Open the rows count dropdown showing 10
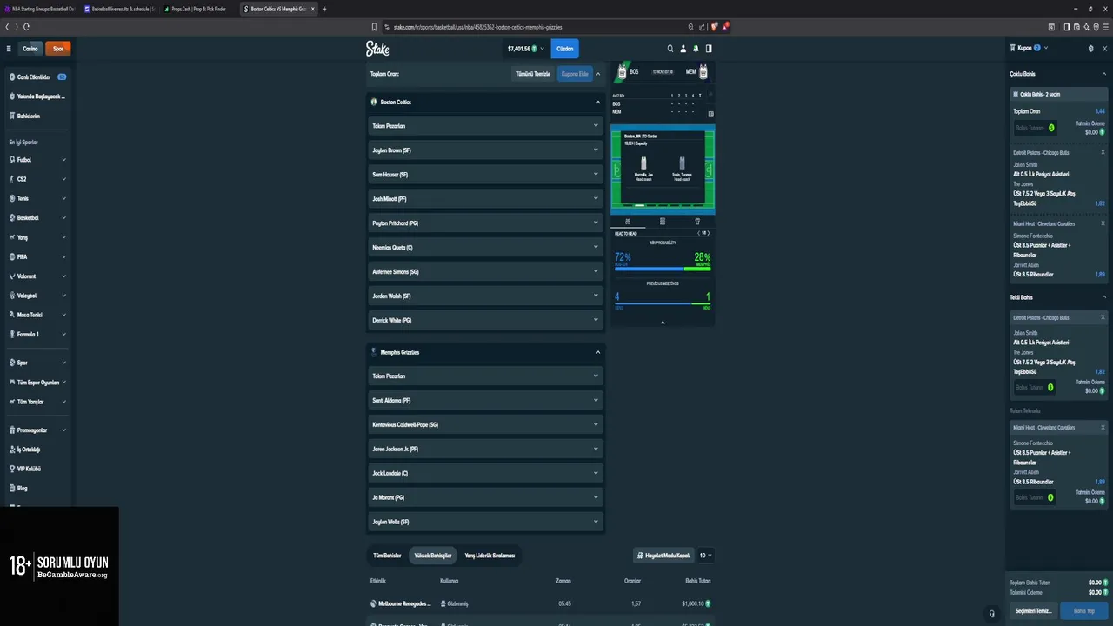Image resolution: width=1113 pixels, height=626 pixels. click(705, 556)
